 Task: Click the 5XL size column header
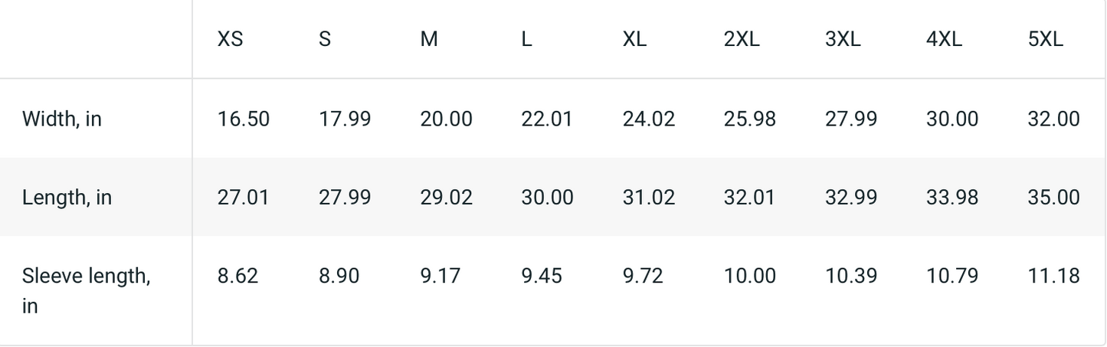click(1046, 39)
